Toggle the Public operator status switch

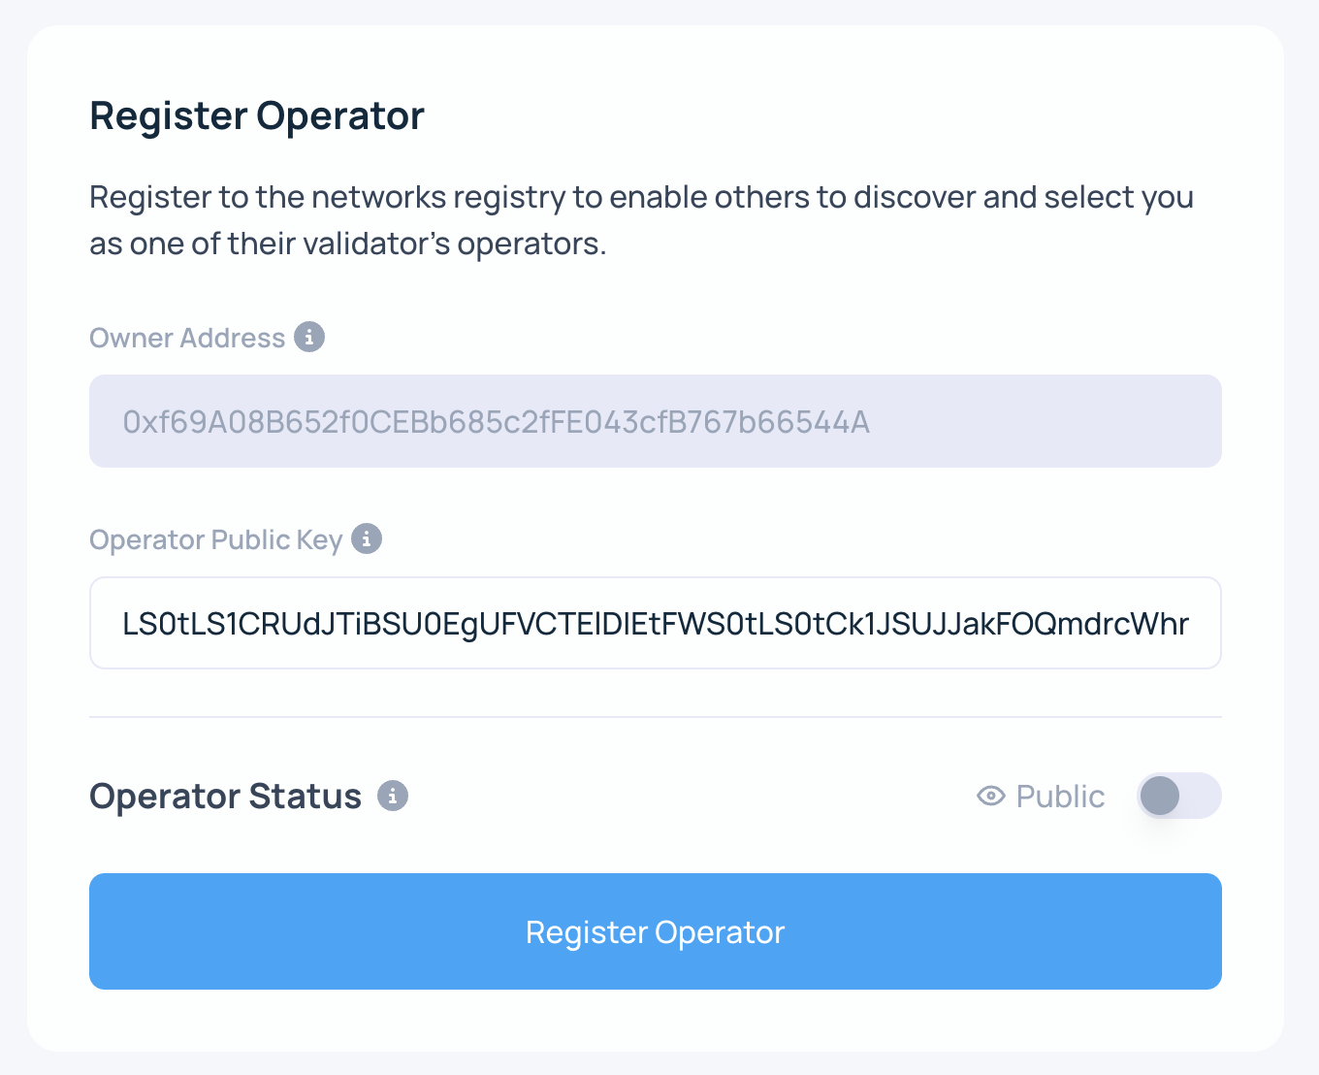click(1178, 796)
